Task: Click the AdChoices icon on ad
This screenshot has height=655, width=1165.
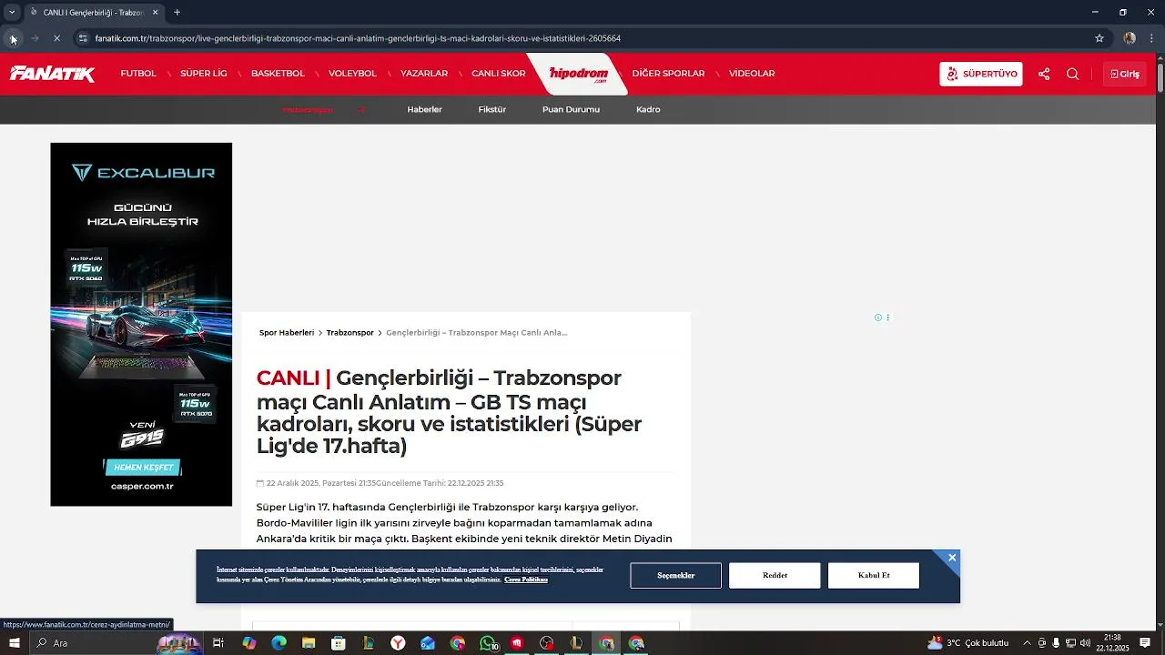Action: pyautogui.click(x=878, y=317)
